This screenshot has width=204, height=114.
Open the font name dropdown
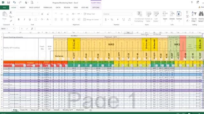(x=32, y=14)
